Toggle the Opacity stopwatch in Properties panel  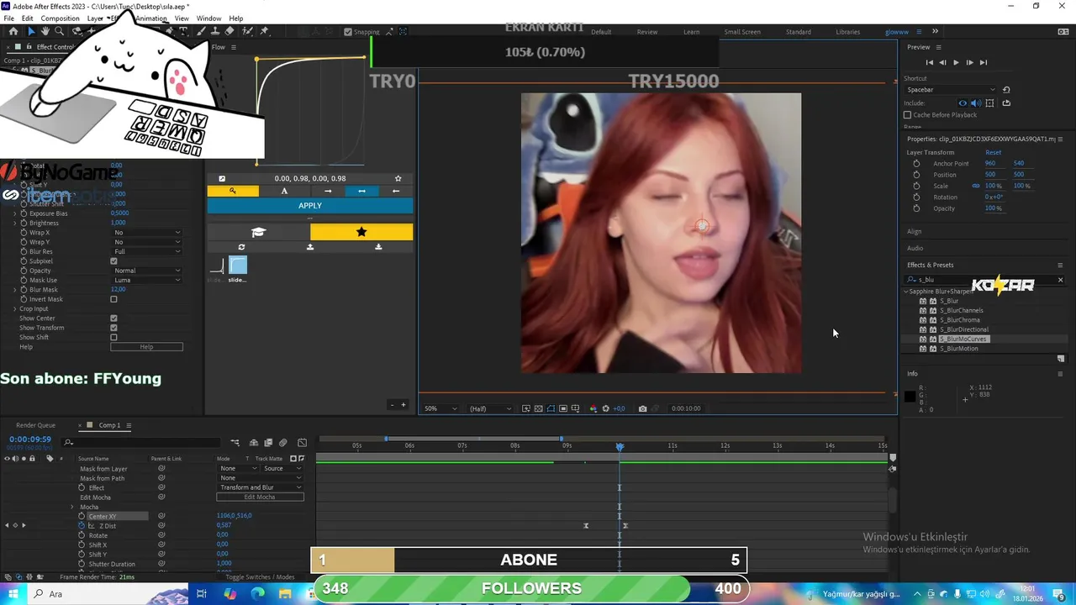click(x=916, y=208)
